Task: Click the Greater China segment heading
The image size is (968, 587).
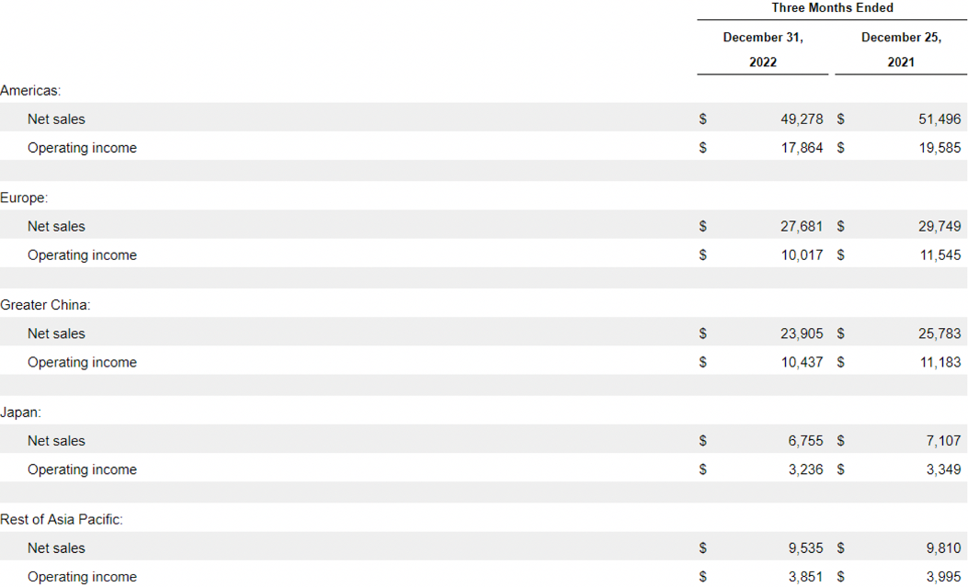Action: point(45,305)
